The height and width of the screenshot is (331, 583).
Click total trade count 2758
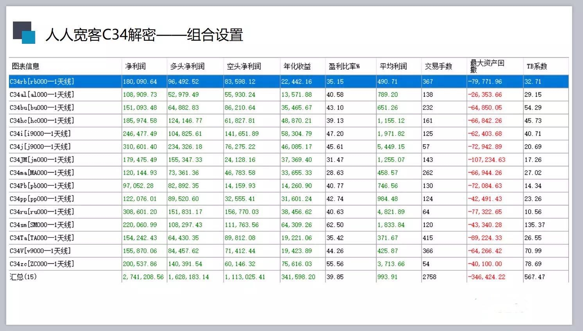[429, 277]
